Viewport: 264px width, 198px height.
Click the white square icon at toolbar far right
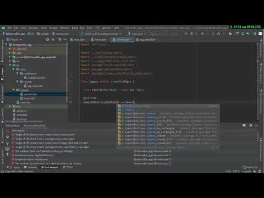point(260,34)
